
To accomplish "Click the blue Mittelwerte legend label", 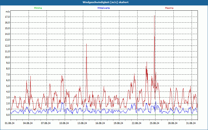I will coord(103,8).
